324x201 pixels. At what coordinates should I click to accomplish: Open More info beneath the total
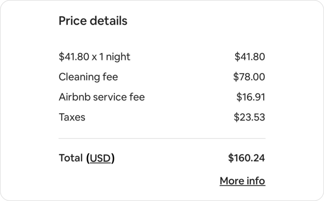[x=242, y=181]
